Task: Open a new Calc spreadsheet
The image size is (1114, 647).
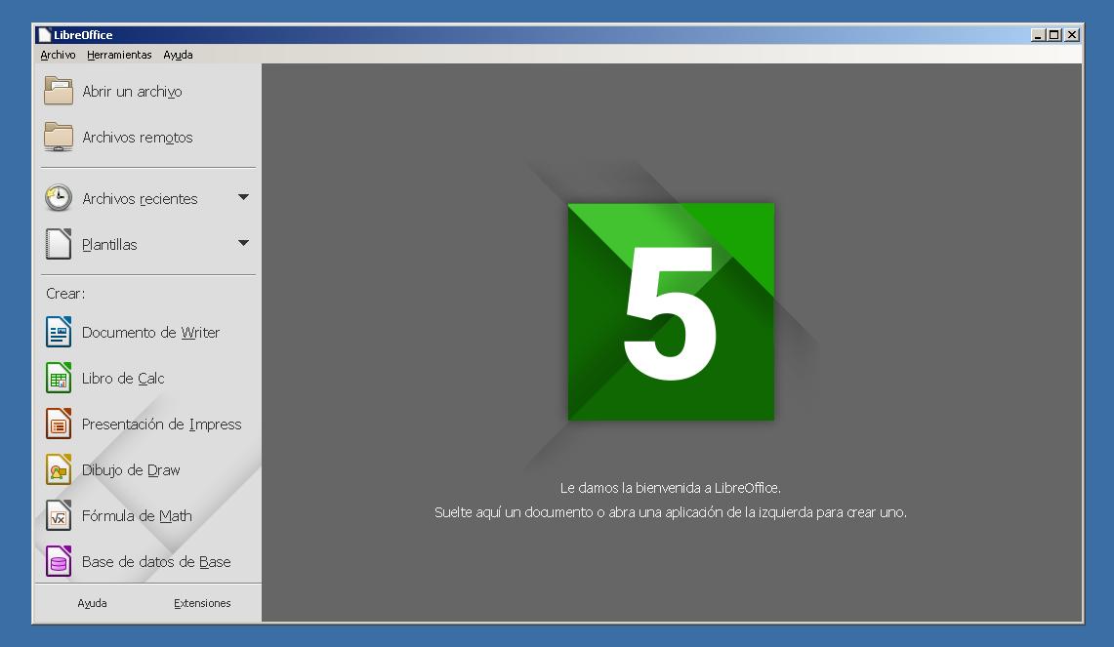Action: [121, 378]
